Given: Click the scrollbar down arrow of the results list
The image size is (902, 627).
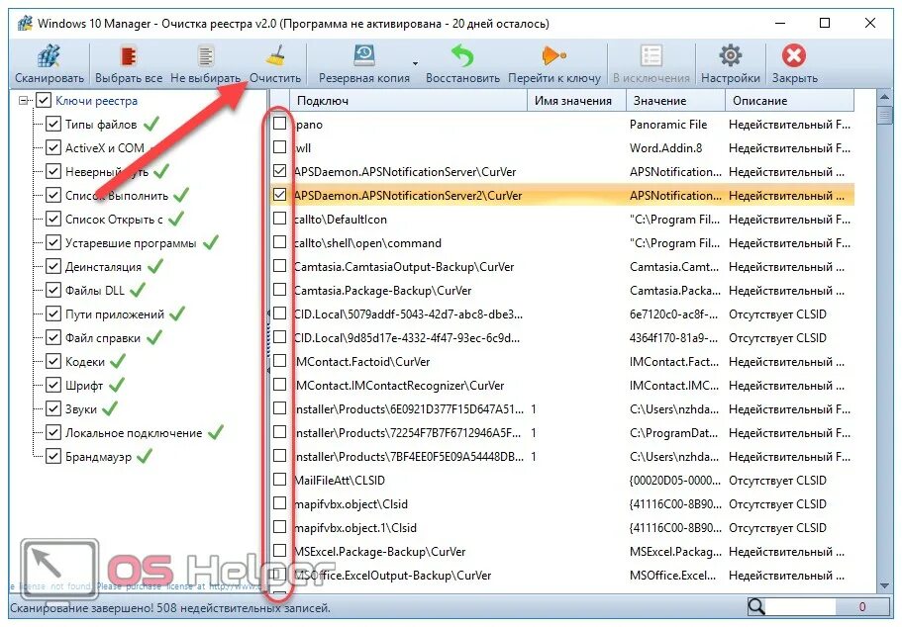Looking at the screenshot, I should click(x=885, y=585).
